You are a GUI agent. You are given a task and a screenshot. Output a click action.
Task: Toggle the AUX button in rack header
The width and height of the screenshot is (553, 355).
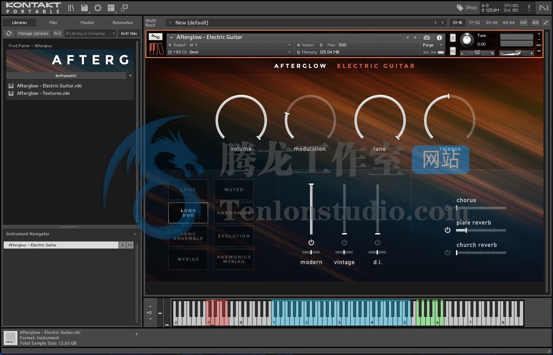[x=535, y=23]
